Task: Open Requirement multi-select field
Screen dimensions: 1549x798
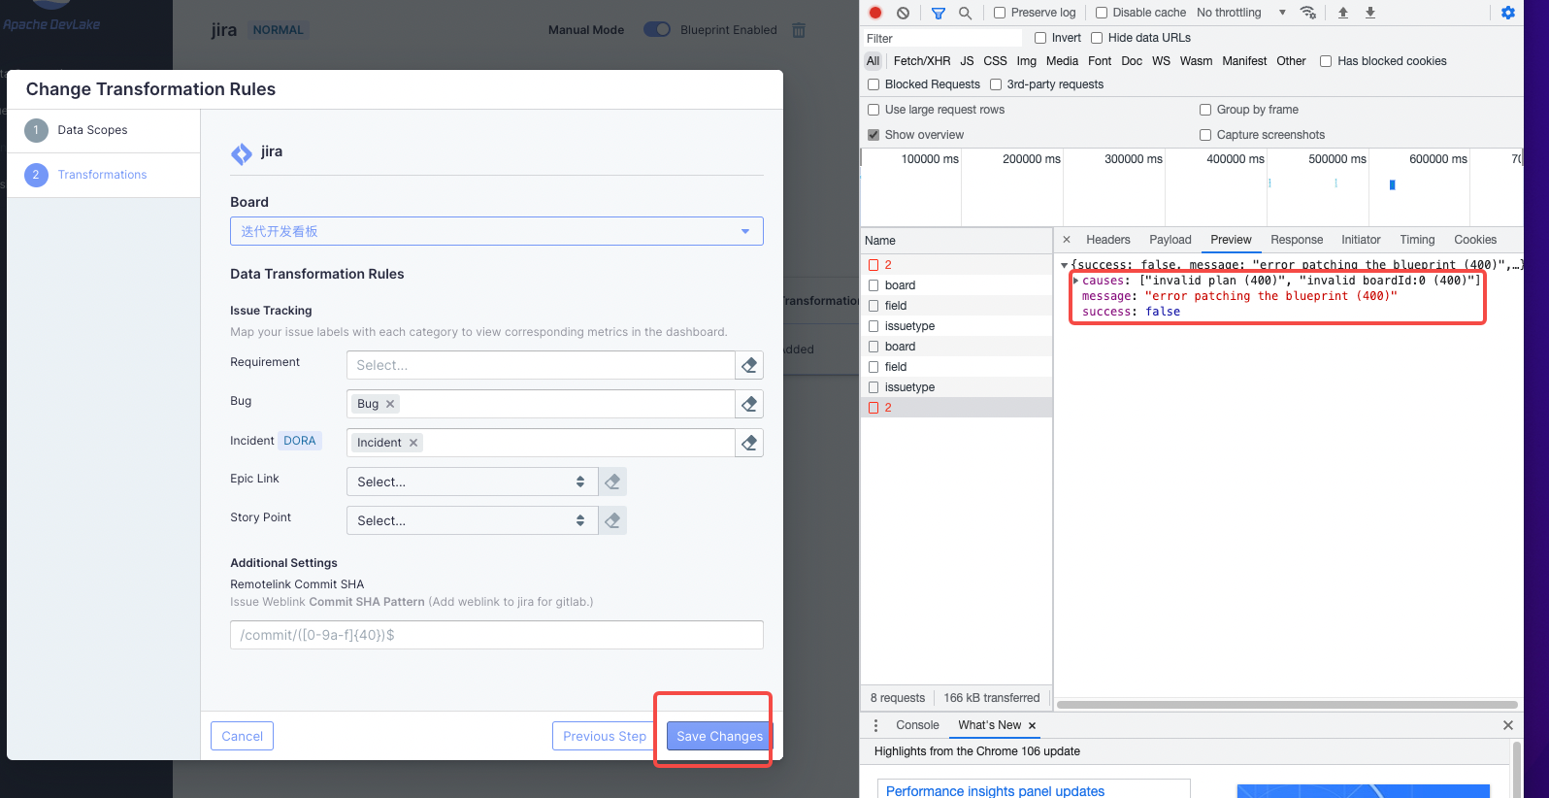Action: pos(541,365)
